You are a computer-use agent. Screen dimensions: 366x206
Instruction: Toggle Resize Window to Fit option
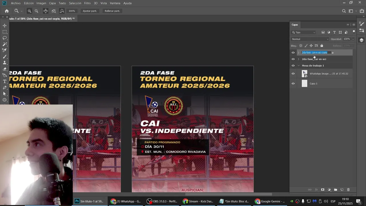coord(45,11)
